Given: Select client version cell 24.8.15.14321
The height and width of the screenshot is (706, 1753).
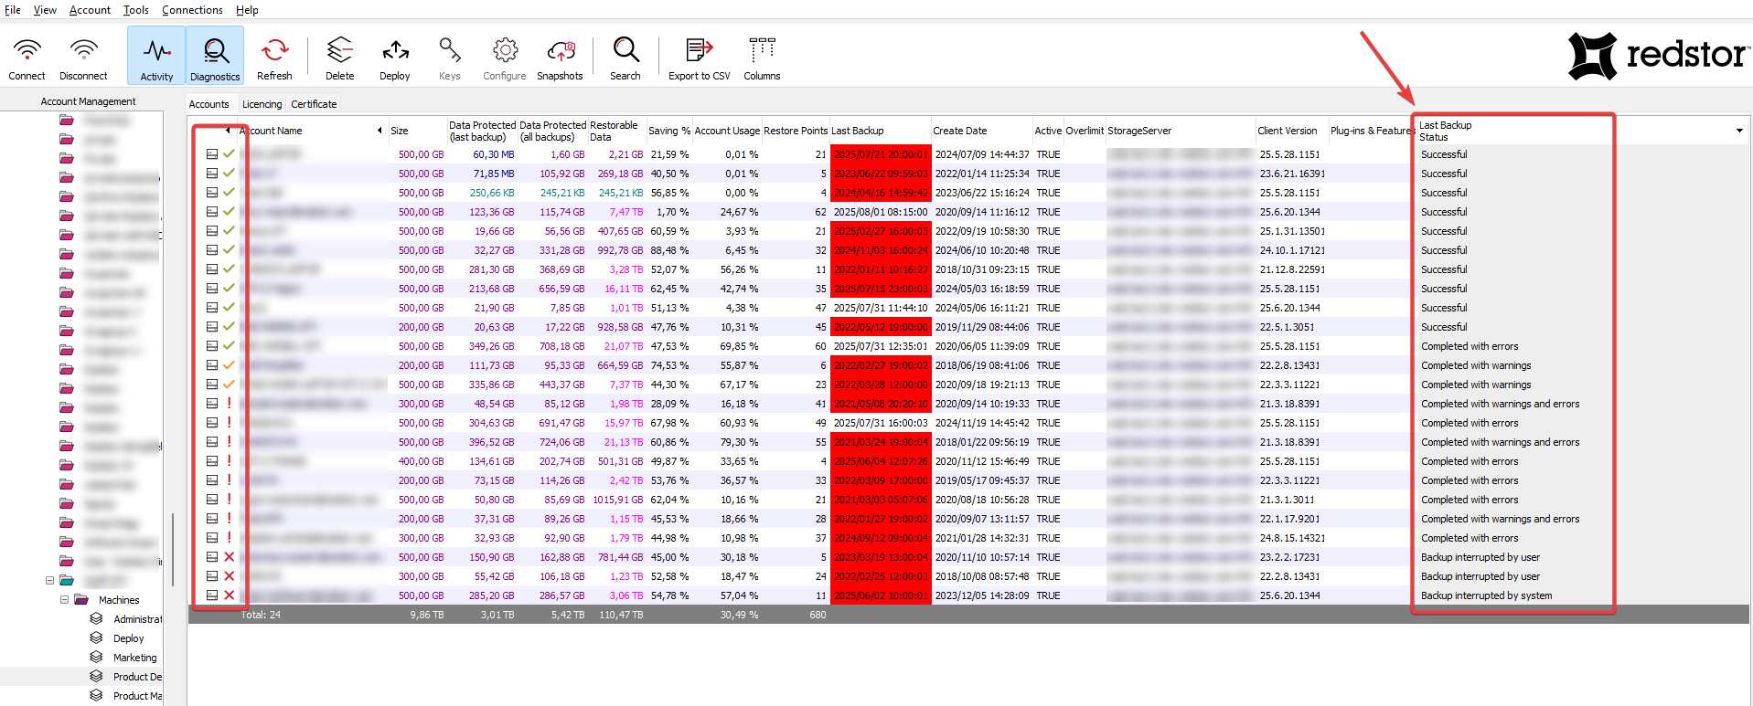Looking at the screenshot, I should [1292, 538].
